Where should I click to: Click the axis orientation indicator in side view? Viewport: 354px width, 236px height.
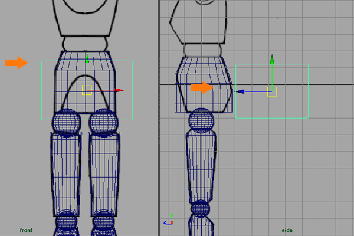[169, 220]
